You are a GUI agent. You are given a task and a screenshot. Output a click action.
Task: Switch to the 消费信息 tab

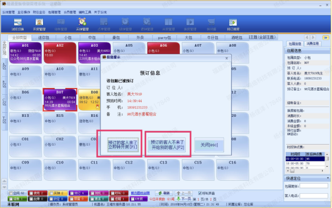313,43
